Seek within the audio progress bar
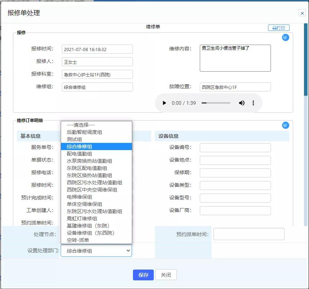 (216, 103)
